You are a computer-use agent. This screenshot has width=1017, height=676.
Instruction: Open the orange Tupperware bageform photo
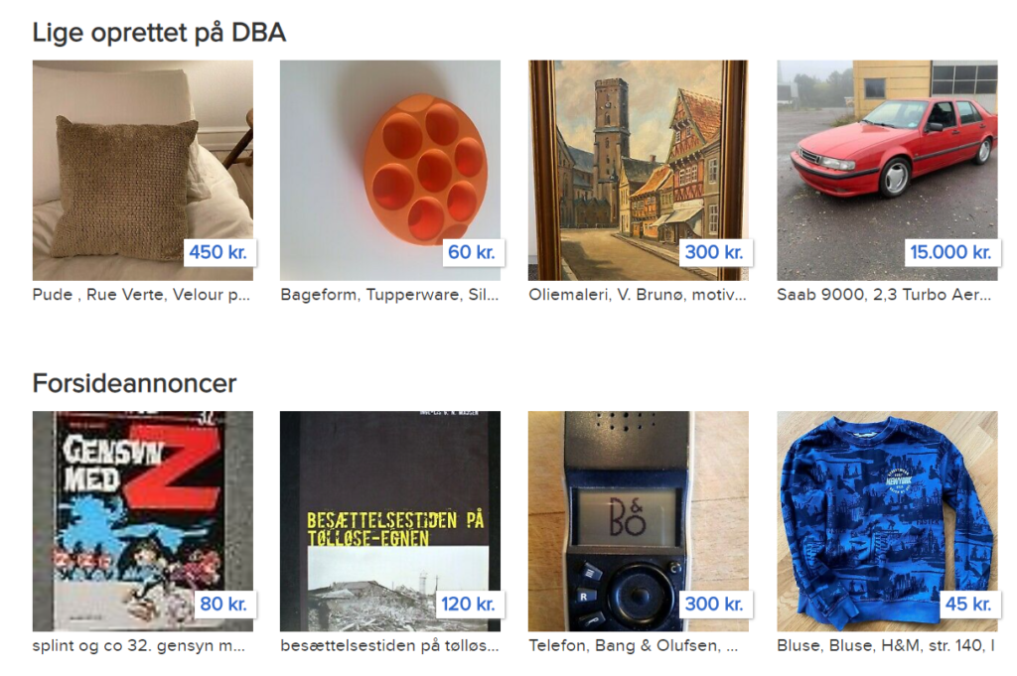(x=389, y=171)
